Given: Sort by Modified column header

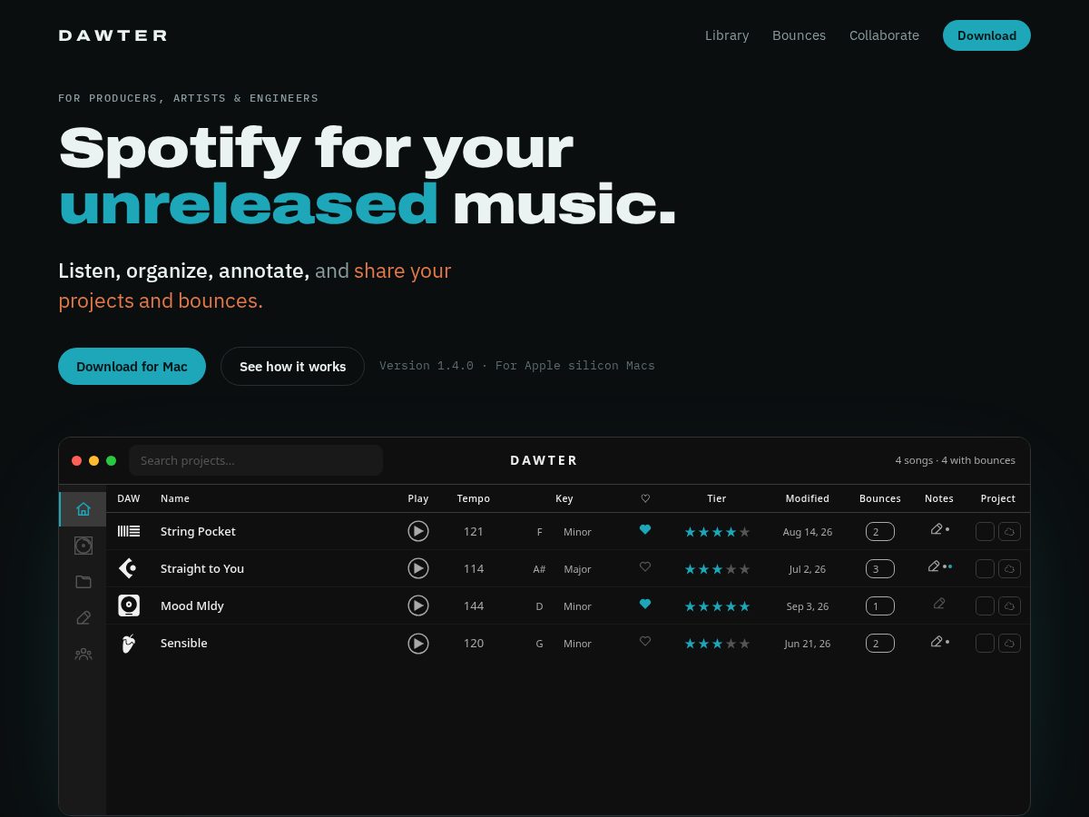Looking at the screenshot, I should click(x=808, y=498).
